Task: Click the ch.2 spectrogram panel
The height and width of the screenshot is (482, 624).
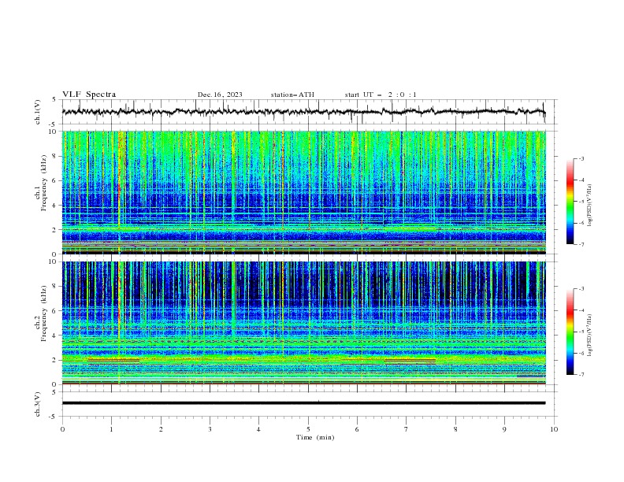Action: click(304, 323)
